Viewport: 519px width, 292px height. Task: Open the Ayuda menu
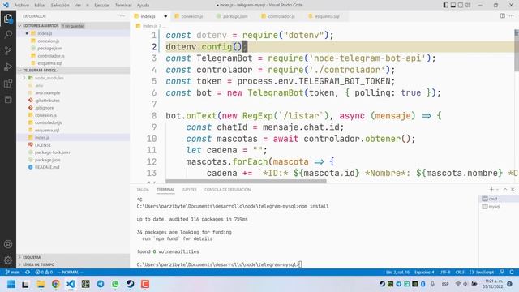point(143,6)
